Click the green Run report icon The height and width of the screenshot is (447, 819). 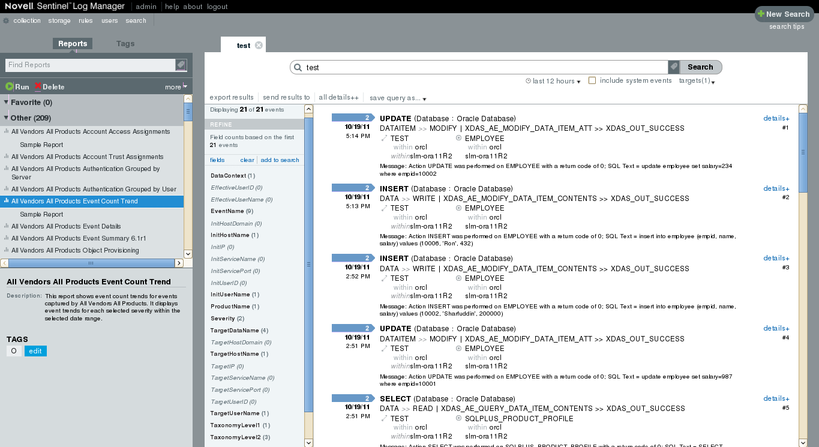[x=10, y=87]
